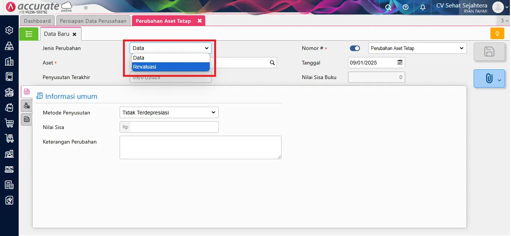
Task: Open the calendar picker beside Tanggal
Action: (x=400, y=63)
